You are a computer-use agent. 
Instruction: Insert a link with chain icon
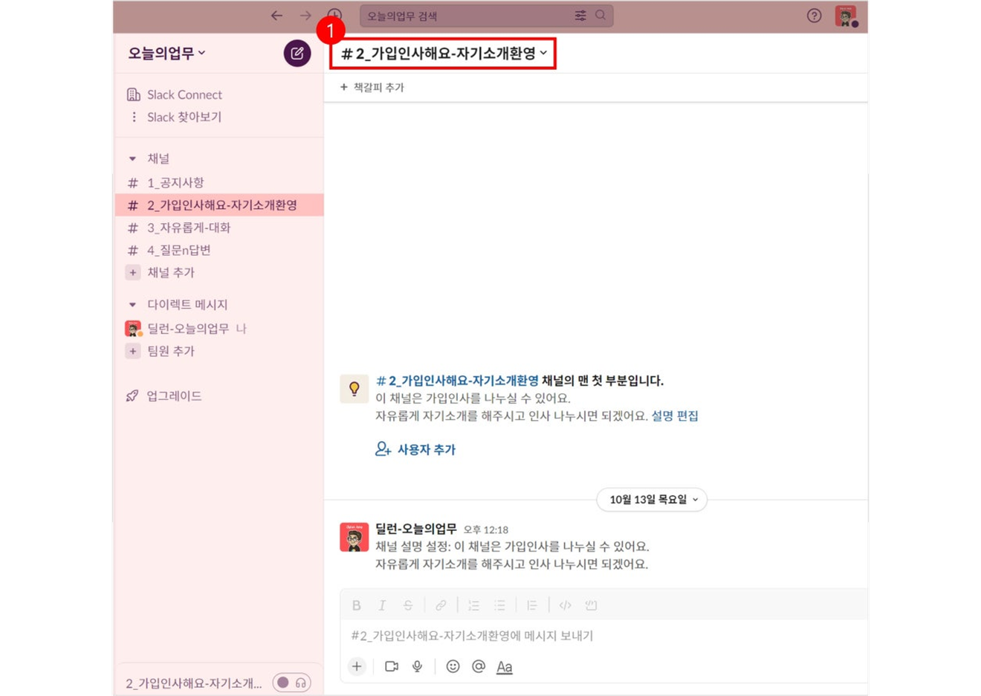click(x=441, y=605)
